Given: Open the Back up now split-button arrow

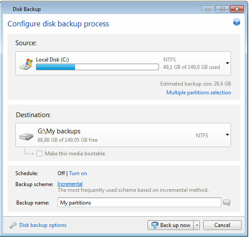Looking at the screenshot, I should [x=197, y=225].
